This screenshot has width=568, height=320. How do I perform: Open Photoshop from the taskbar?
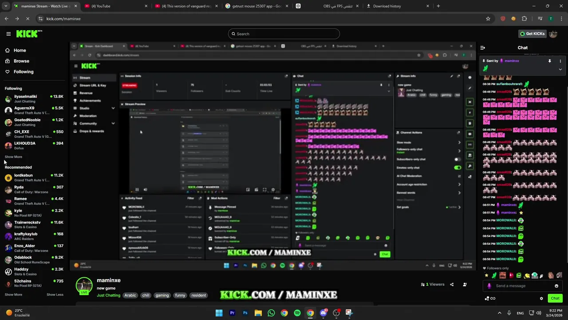click(245, 313)
